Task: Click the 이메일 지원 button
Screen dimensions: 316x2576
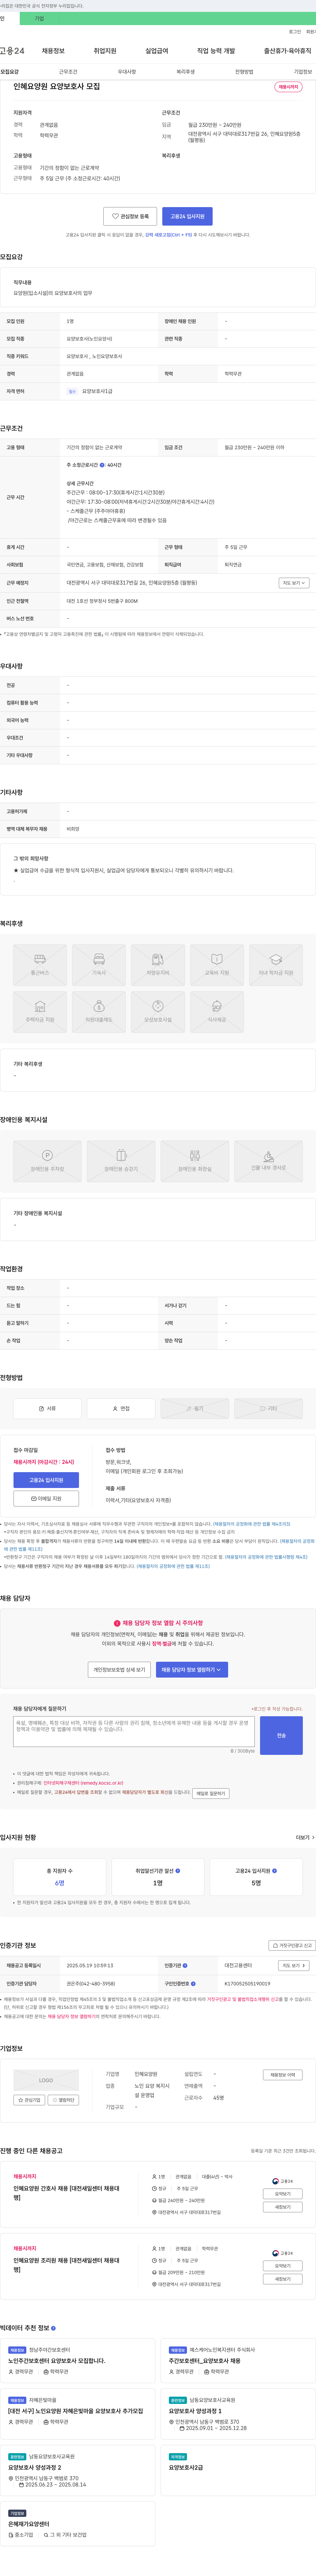Action: [x=46, y=1498]
